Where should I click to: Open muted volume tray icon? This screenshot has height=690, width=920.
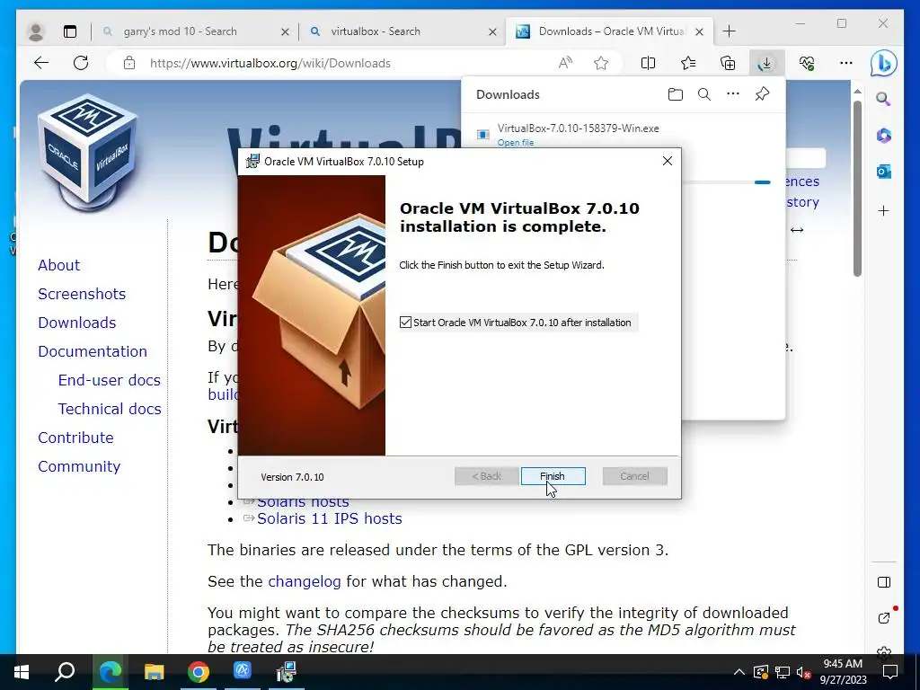[803, 672]
